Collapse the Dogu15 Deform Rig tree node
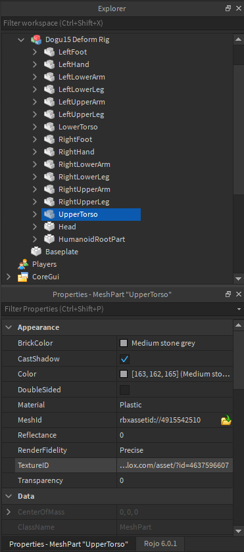This screenshot has width=244, height=552. [x=21, y=40]
